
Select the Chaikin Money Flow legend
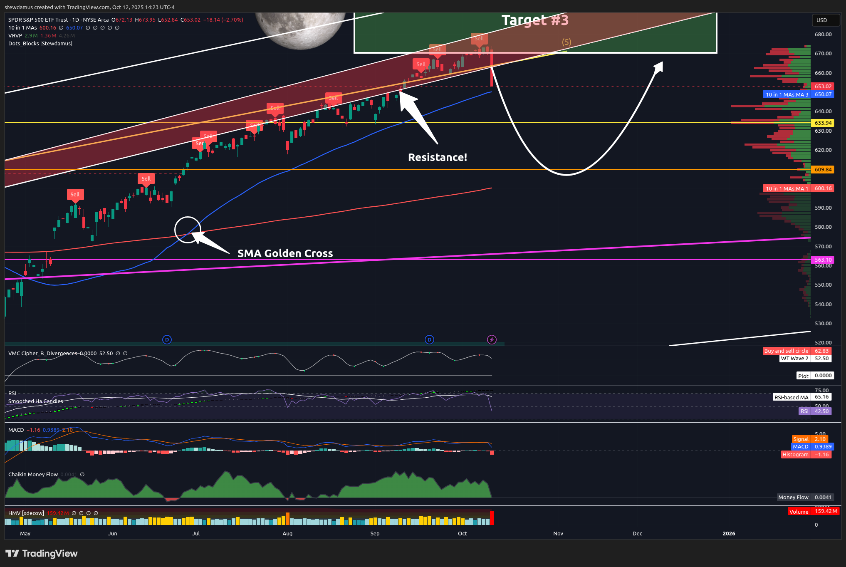click(x=33, y=475)
